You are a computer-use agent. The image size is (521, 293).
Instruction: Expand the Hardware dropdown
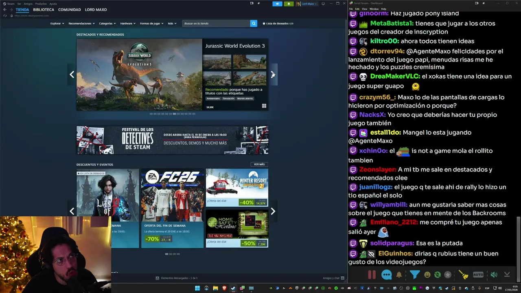[x=128, y=23]
